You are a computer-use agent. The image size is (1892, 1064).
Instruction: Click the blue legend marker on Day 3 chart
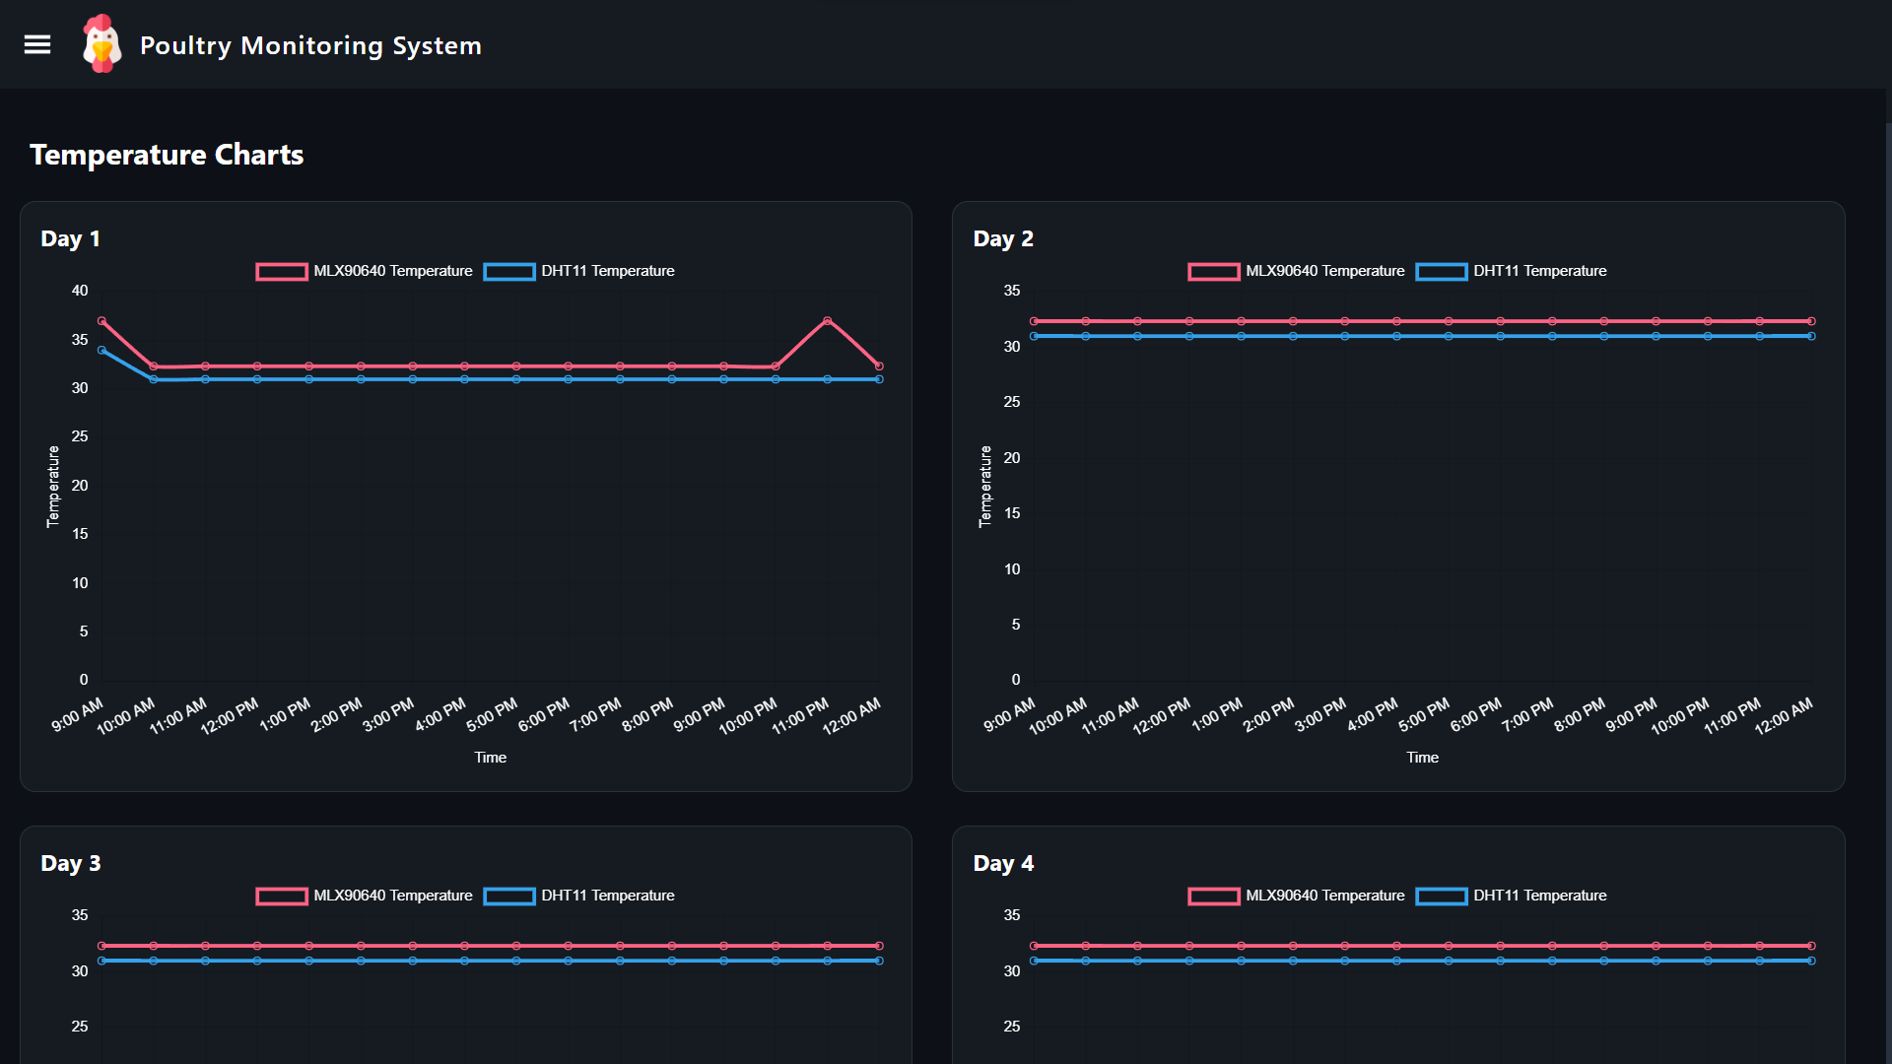(509, 897)
